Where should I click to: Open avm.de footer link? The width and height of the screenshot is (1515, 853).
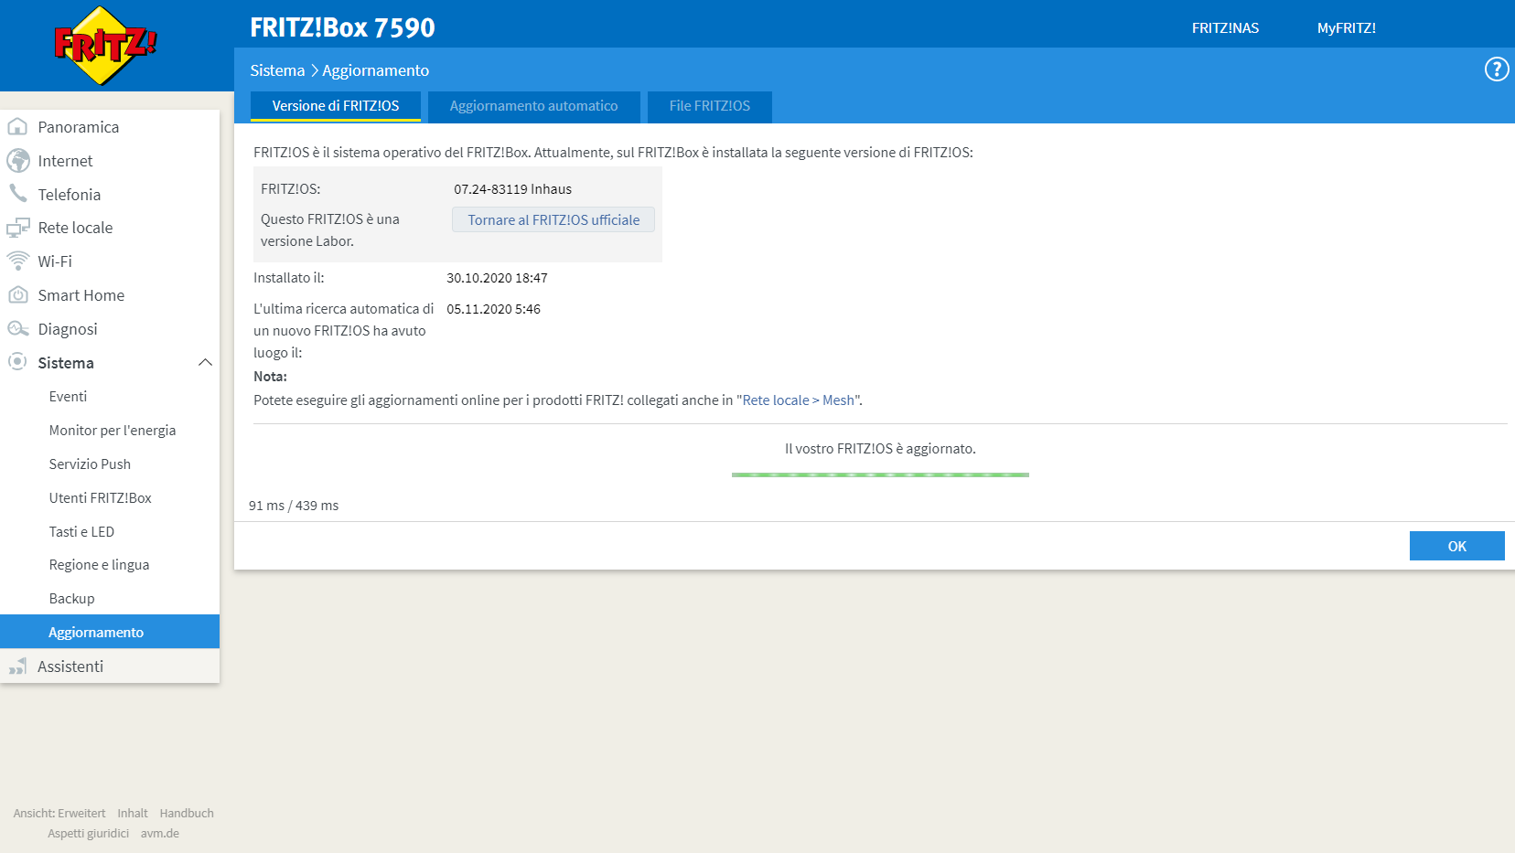(160, 834)
